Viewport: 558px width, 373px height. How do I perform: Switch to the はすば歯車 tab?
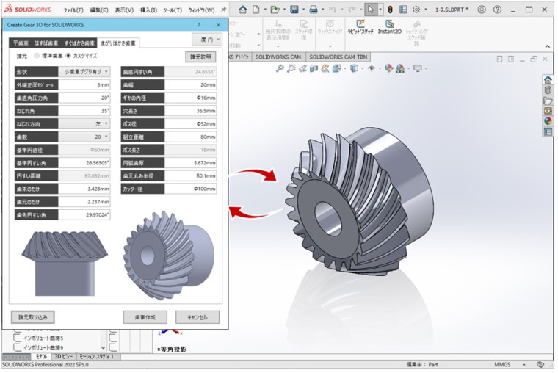46,43
